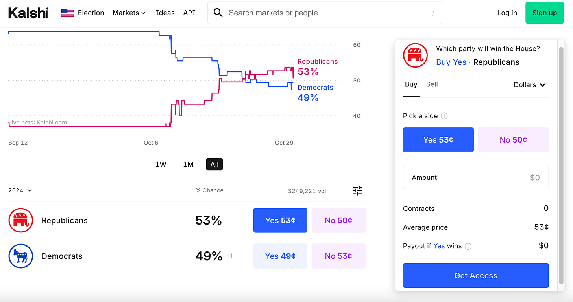The width and height of the screenshot is (573, 302).
Task: Click the $249,221 vol text
Action: [307, 191]
